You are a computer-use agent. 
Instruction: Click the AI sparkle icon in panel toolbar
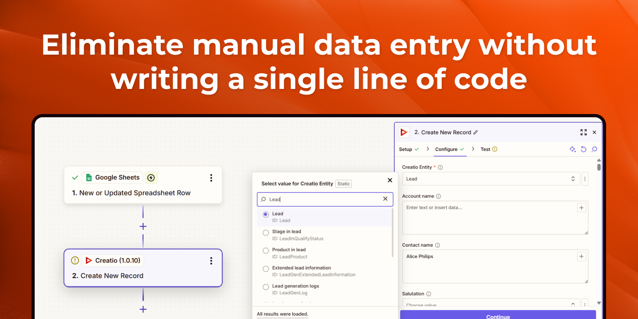[573, 149]
